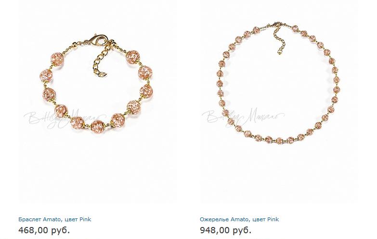The height and width of the screenshot is (239, 377).
Task: Open the Браслет Amato Pink product link
Action: [54, 219]
